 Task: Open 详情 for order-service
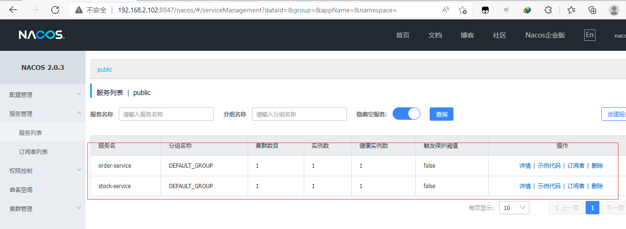525,166
